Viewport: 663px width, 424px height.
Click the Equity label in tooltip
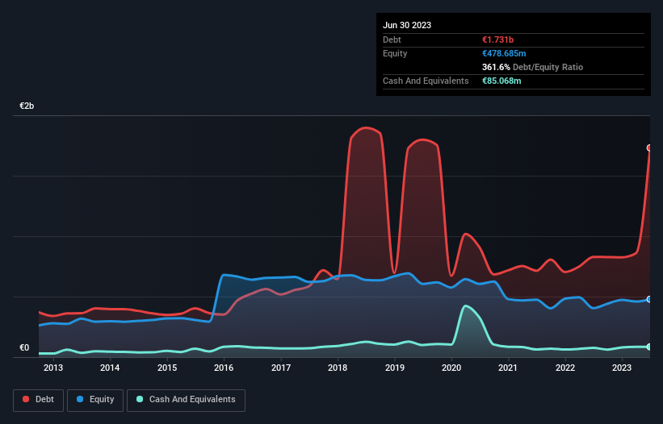(x=395, y=53)
